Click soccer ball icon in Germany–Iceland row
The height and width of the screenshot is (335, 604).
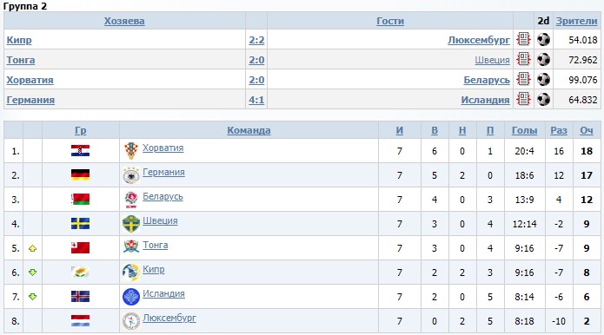[x=543, y=99]
